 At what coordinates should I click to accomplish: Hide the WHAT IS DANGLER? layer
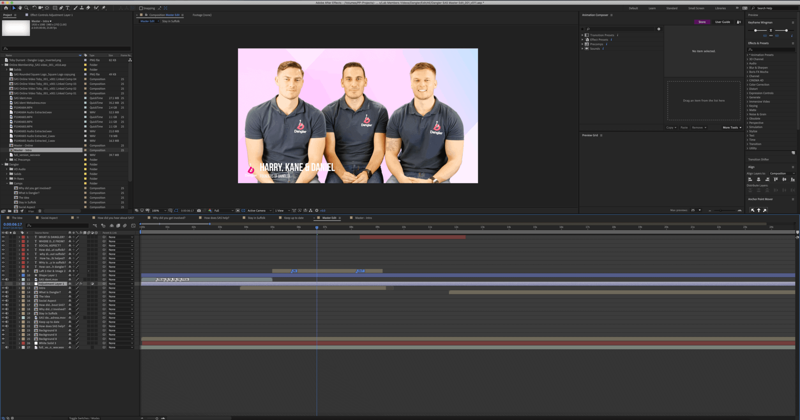[x=3, y=237]
